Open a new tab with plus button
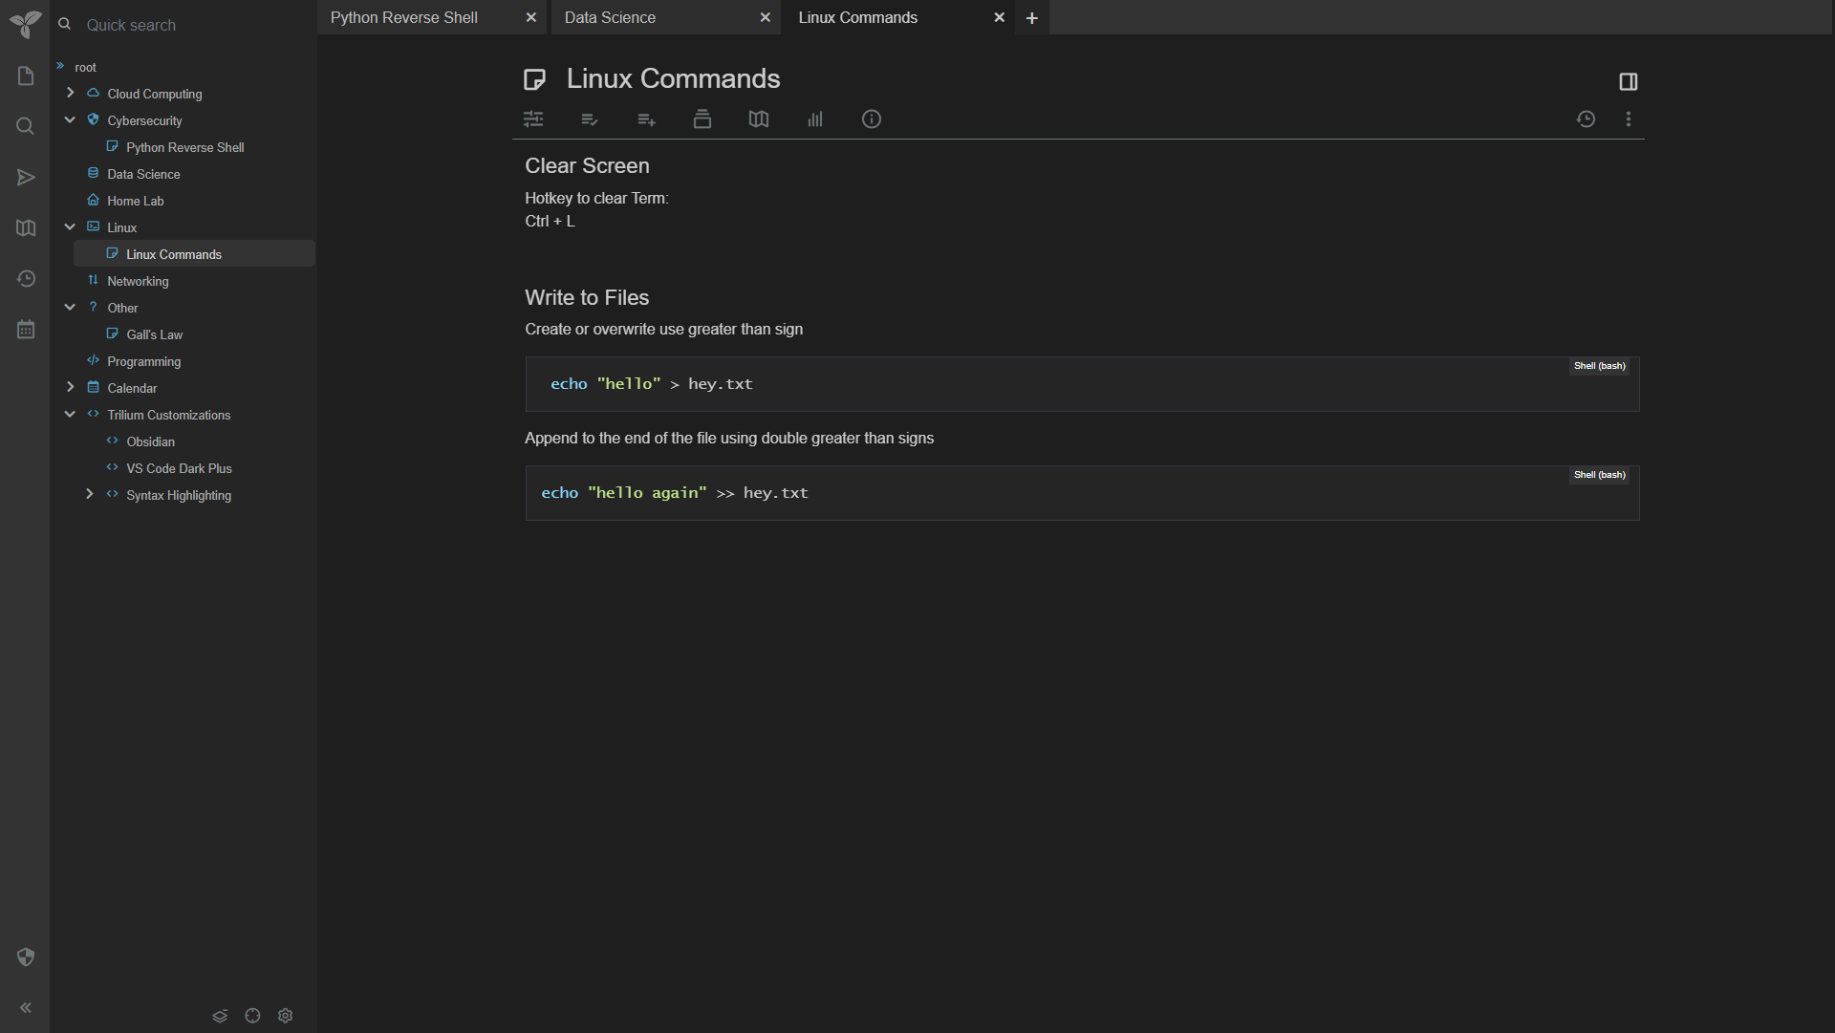Viewport: 1835px width, 1033px height. tap(1031, 18)
